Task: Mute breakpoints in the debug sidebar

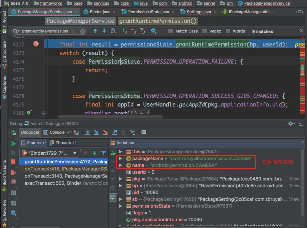Action: [14, 182]
